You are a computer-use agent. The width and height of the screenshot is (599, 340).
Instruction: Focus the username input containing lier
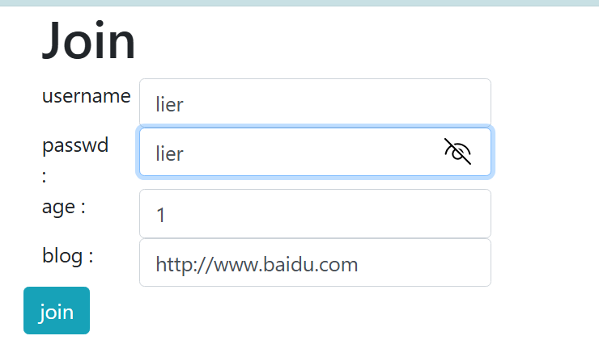(315, 103)
